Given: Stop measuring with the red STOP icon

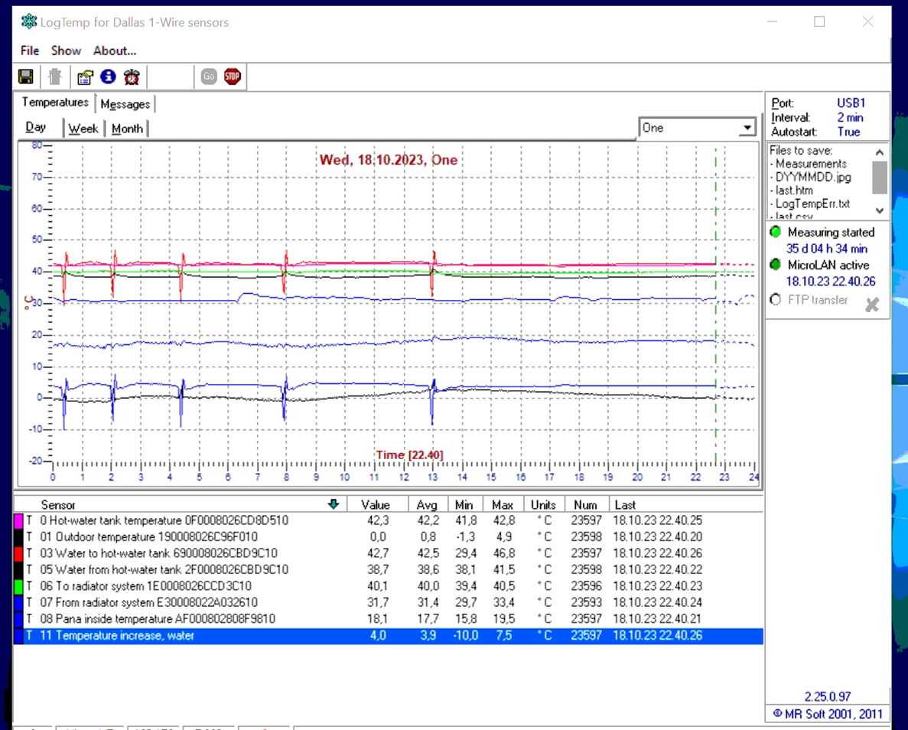Looking at the screenshot, I should pos(233,77).
